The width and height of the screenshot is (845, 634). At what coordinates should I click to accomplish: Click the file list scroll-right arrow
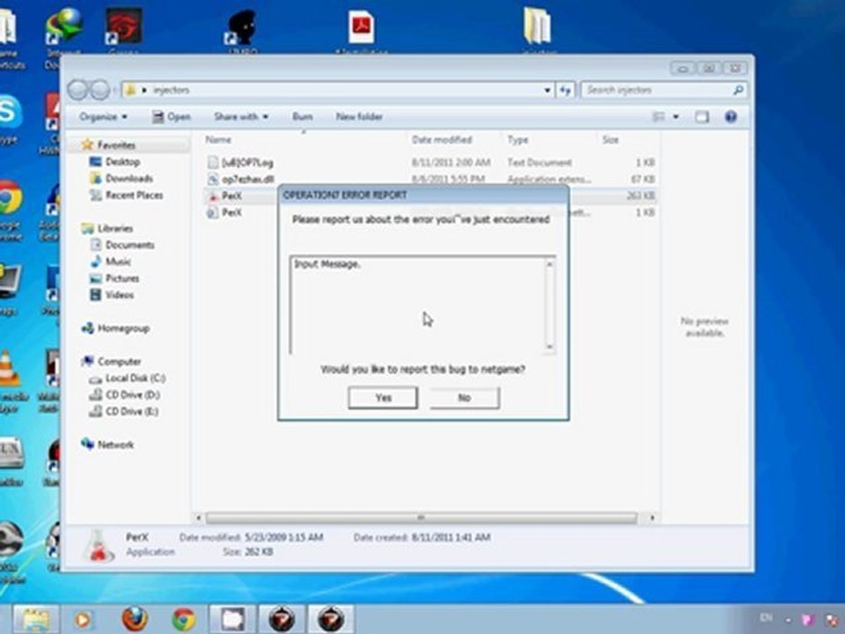coord(651,518)
